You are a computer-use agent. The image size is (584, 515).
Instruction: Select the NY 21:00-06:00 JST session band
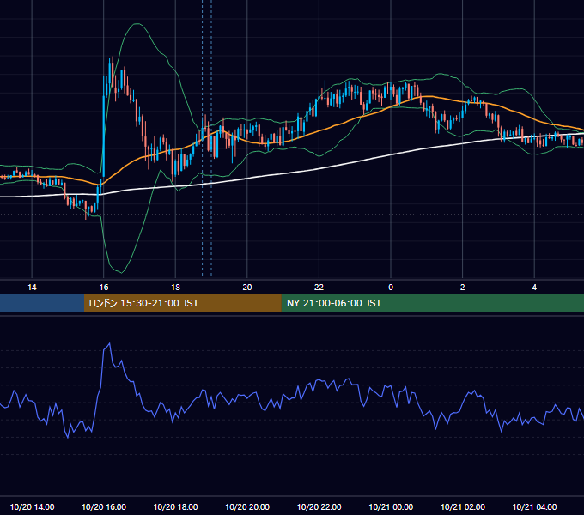432,303
